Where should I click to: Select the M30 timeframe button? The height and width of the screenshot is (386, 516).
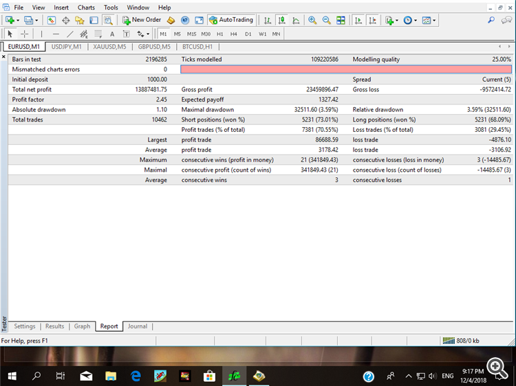pyautogui.click(x=206, y=34)
